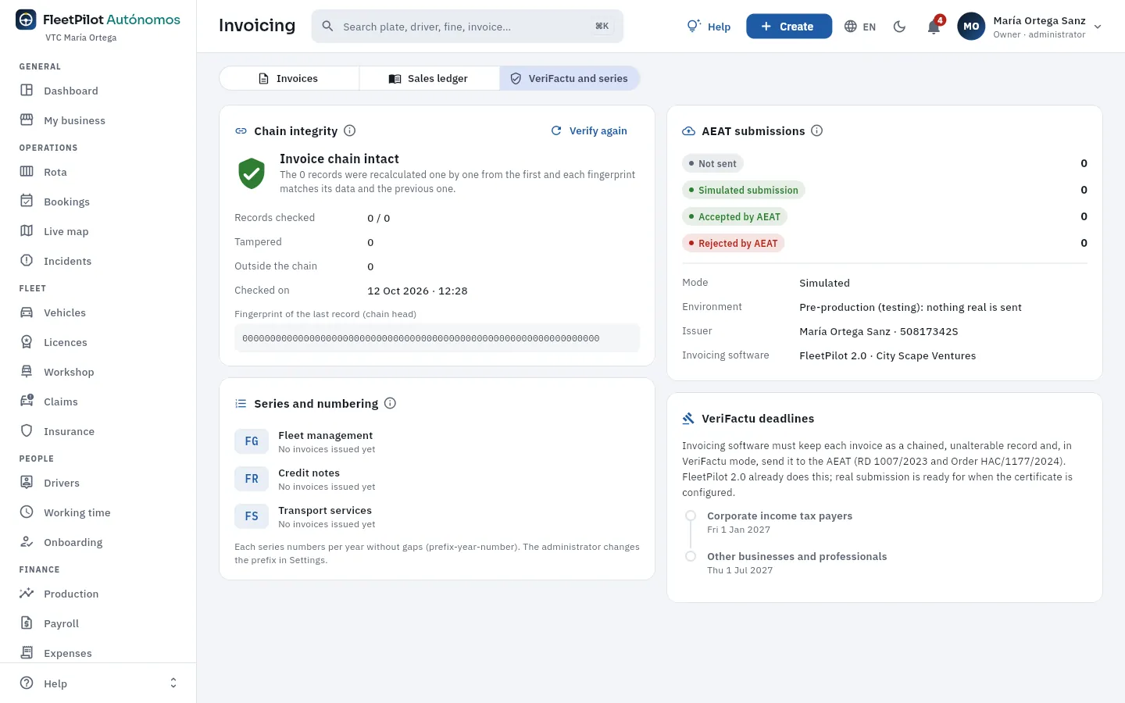This screenshot has height=703, width=1125.
Task: Open Insurance section
Action: 98,431
